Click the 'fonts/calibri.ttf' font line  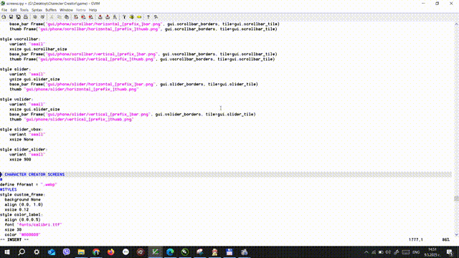click(34, 224)
